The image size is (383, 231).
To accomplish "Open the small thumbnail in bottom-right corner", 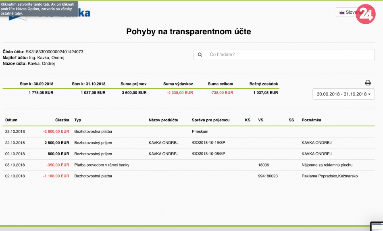I will pos(377,226).
